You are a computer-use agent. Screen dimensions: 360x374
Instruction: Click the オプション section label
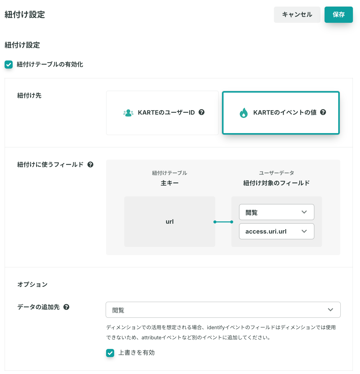pos(32,284)
